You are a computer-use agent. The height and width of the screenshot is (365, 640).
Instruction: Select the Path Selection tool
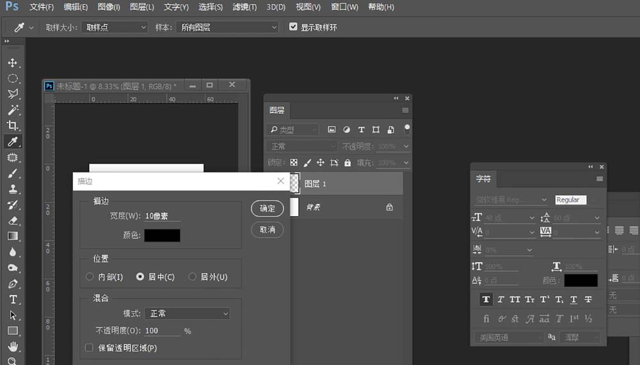(13, 315)
